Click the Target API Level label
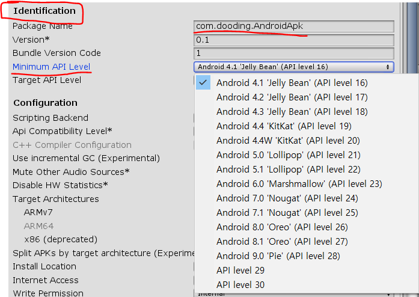Image resolution: width=419 pixels, height=297 pixels. (x=47, y=80)
